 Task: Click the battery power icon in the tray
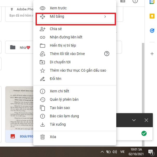108,152
